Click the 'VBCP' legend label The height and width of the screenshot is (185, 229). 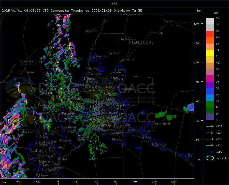(219, 126)
